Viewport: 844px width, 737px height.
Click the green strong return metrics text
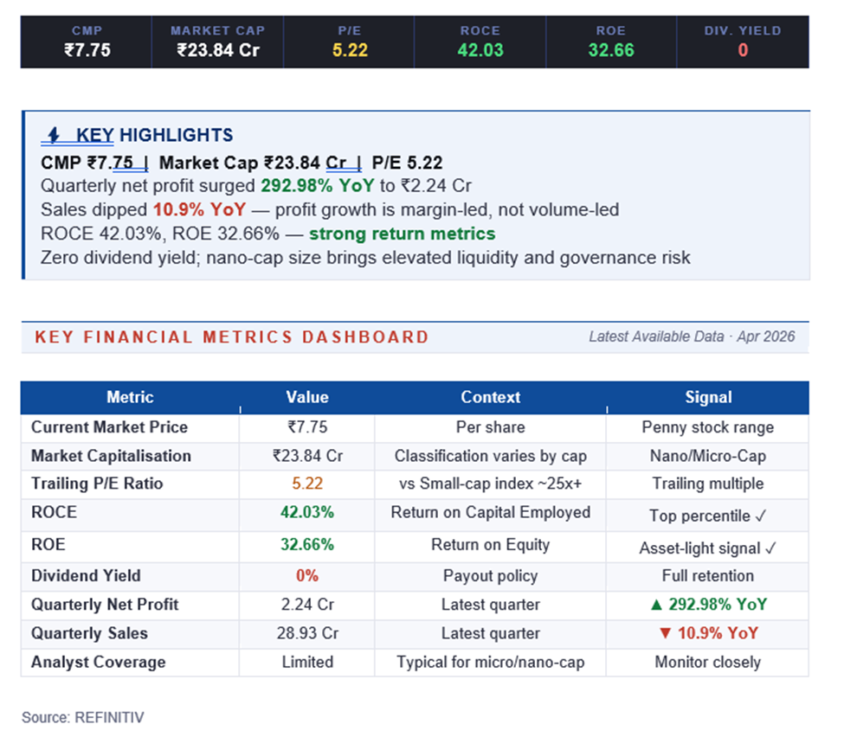click(x=402, y=234)
